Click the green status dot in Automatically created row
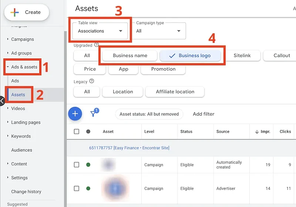This screenshot has height=207, width=296. coord(88,164)
